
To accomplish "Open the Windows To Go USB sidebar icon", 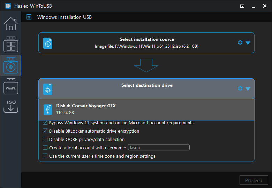I will (11, 45).
